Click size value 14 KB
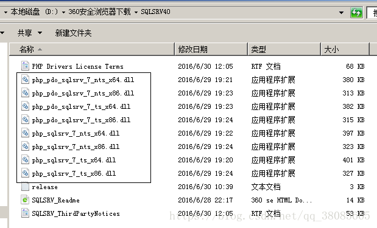The width and height of the screenshot is (377, 228). coord(355,200)
